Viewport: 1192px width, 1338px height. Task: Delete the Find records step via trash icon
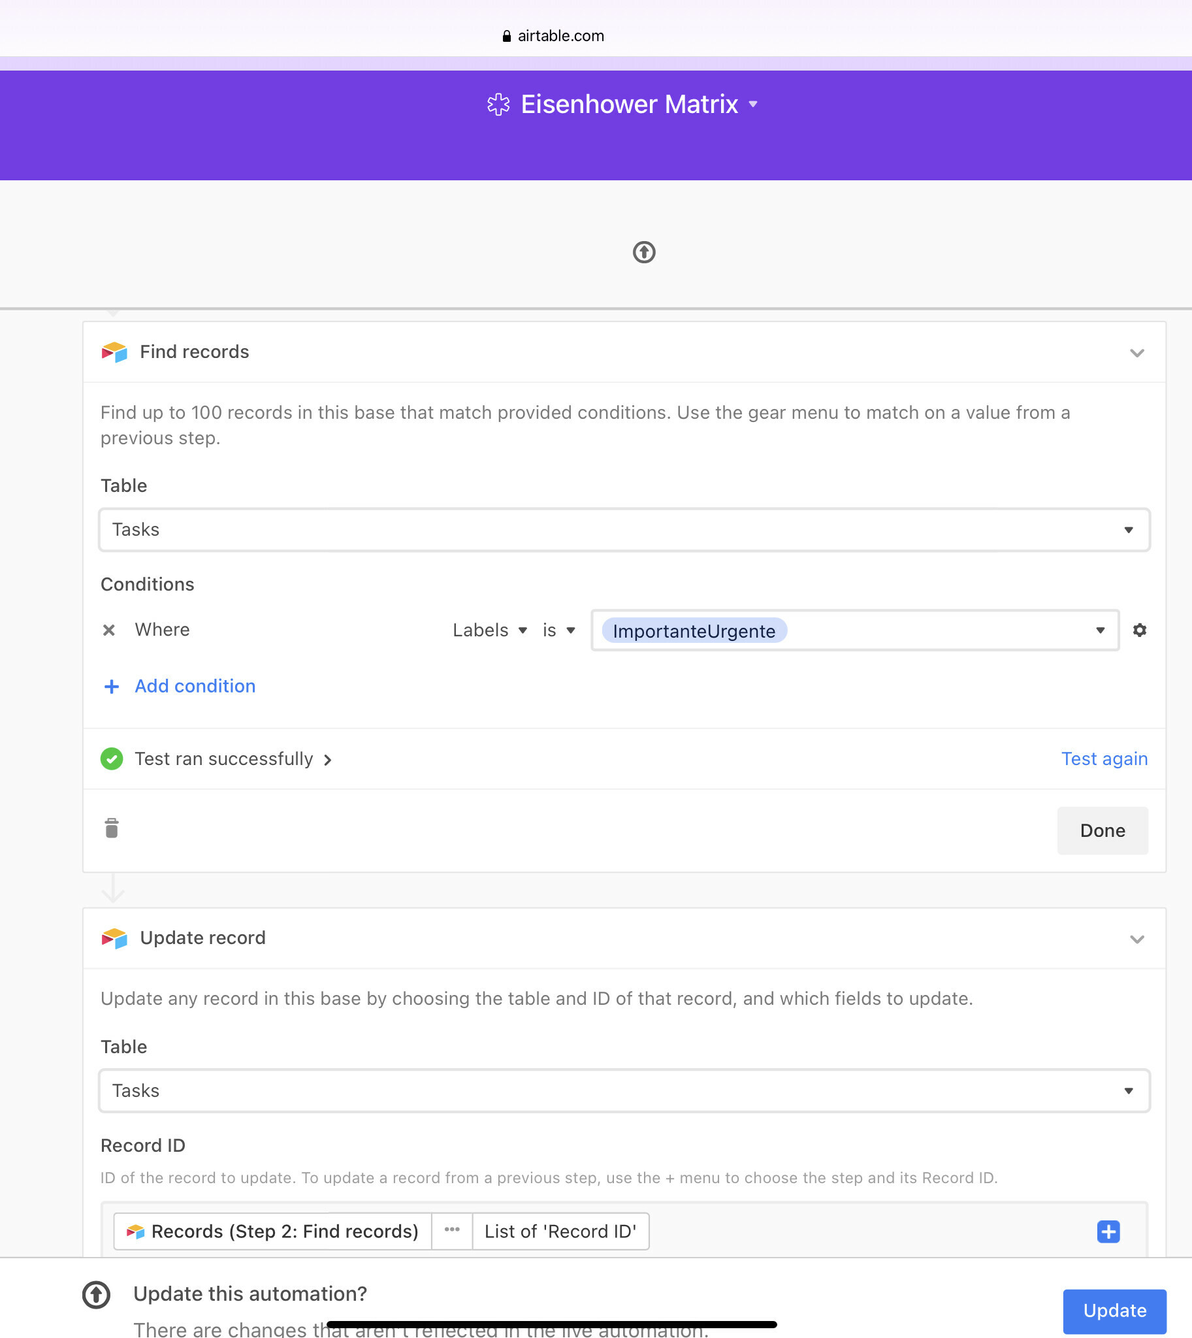[111, 828]
